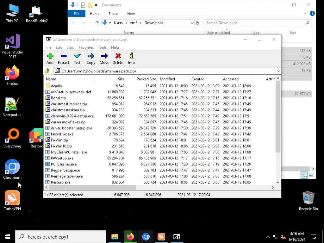Select the Restoro desktop shortcut
324x243 pixels.
point(36,138)
